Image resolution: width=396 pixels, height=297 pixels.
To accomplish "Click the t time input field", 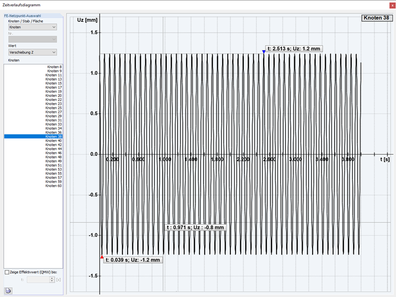I will click(39, 280).
